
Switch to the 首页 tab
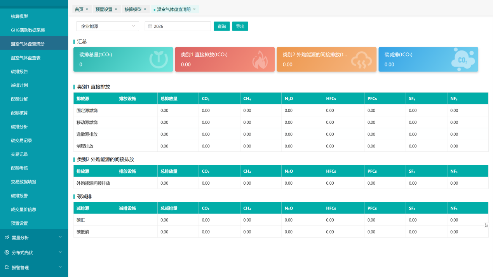click(x=79, y=9)
